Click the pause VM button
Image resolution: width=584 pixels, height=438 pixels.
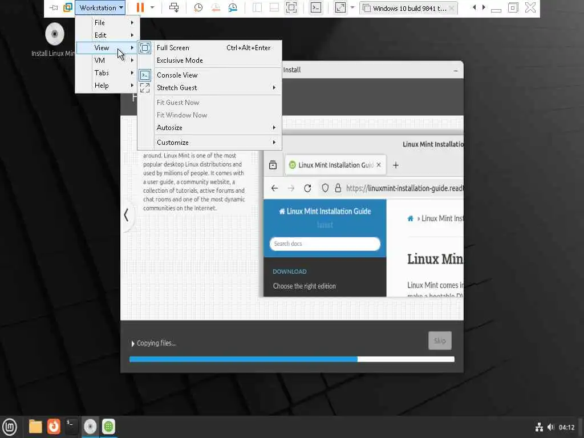pos(140,8)
